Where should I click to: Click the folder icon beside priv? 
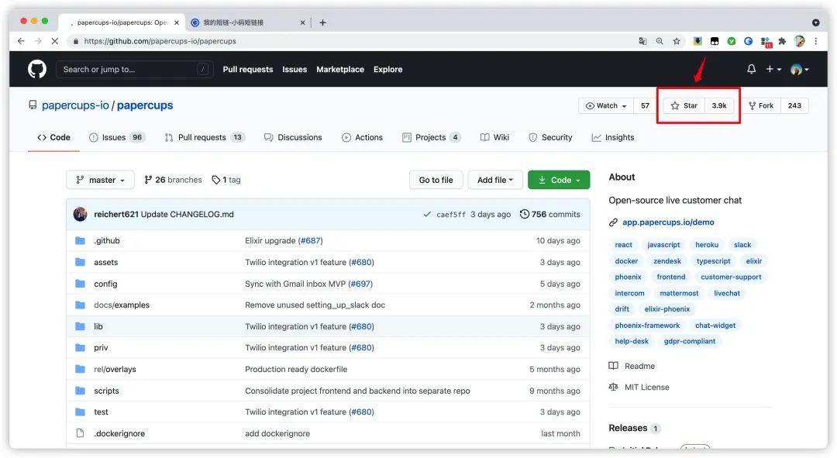click(x=80, y=347)
